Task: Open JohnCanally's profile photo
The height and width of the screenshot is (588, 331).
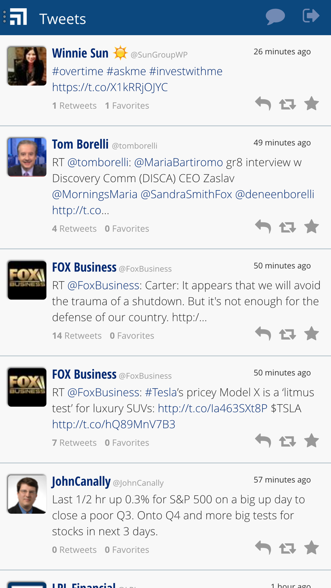Action: [x=27, y=494]
